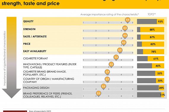
Task: Select the 11% peer preference bar
Action: pyautogui.click(x=151, y=95)
